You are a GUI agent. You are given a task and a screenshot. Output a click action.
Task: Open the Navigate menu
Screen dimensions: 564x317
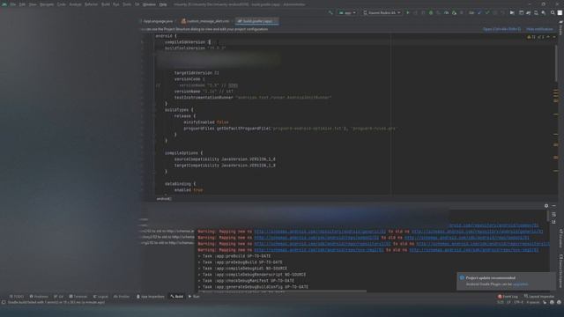(x=47, y=4)
